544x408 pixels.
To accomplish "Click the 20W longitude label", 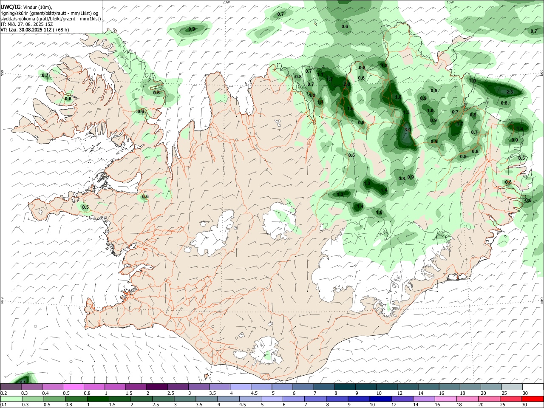I will (226, 2).
